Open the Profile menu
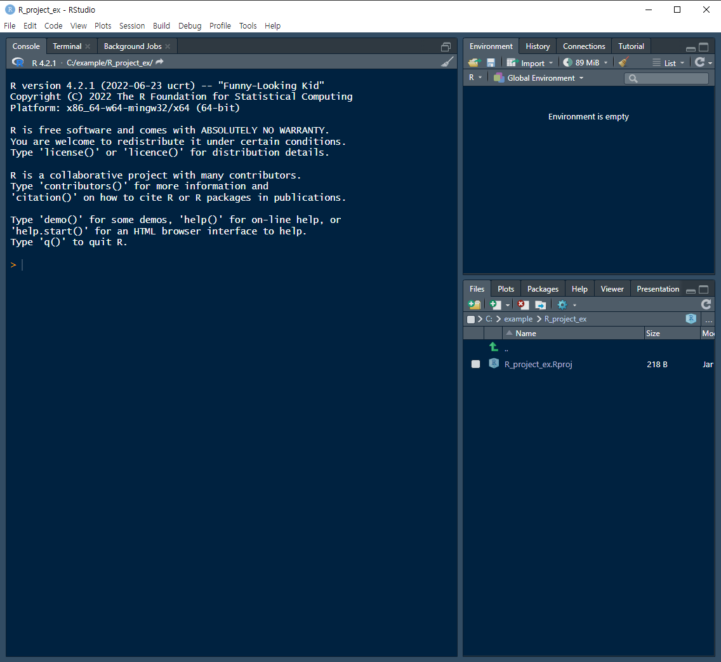Screen dimensions: 721x662 (220, 26)
